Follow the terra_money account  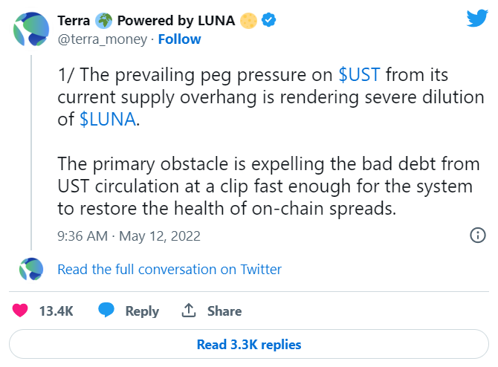click(x=181, y=39)
